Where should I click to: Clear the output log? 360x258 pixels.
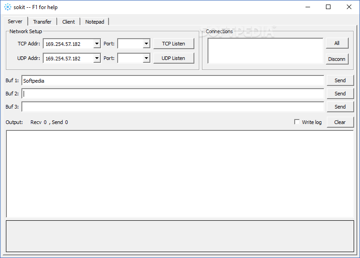tap(340, 122)
